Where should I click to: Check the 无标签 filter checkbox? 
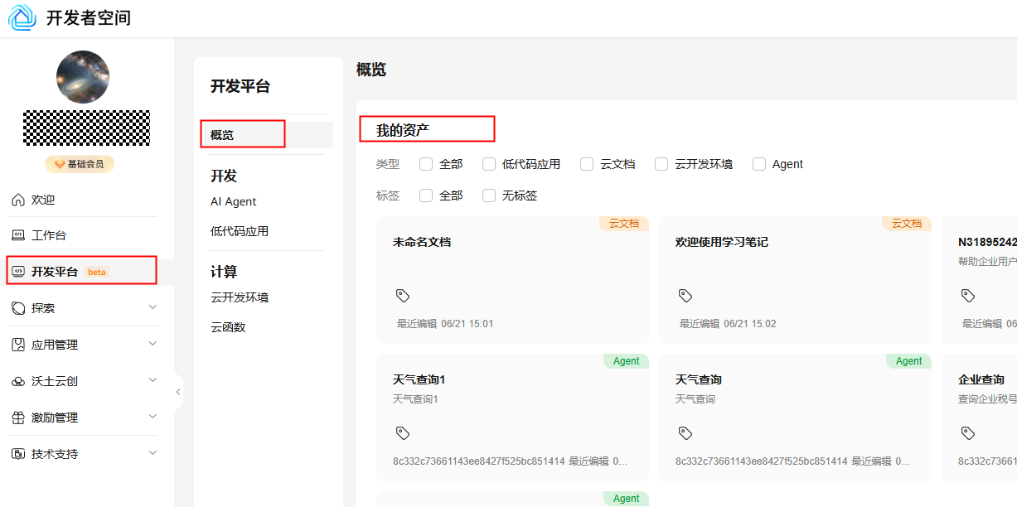tap(488, 195)
